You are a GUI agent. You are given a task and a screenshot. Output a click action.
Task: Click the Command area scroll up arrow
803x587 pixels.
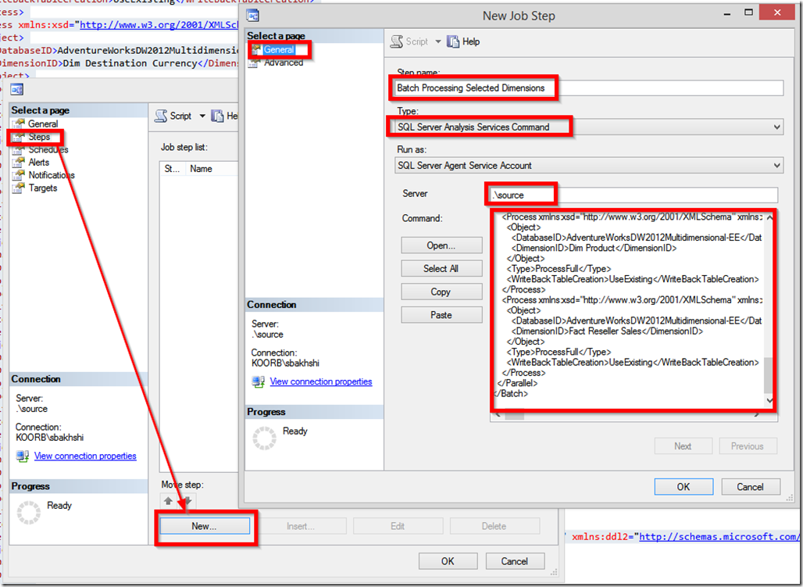[769, 217]
